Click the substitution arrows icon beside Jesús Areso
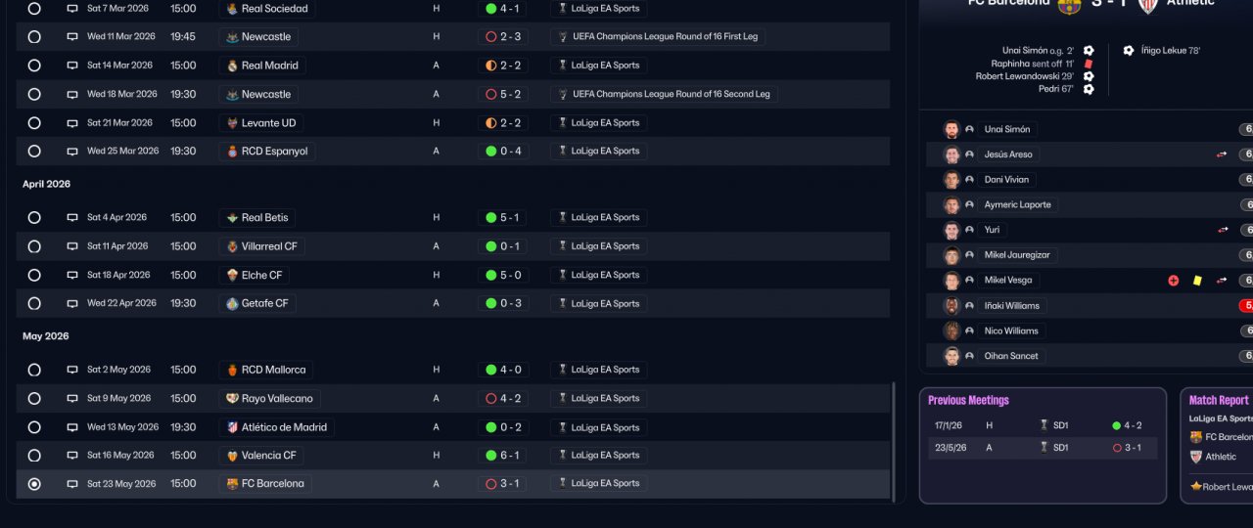The image size is (1253, 528). coord(1222,154)
